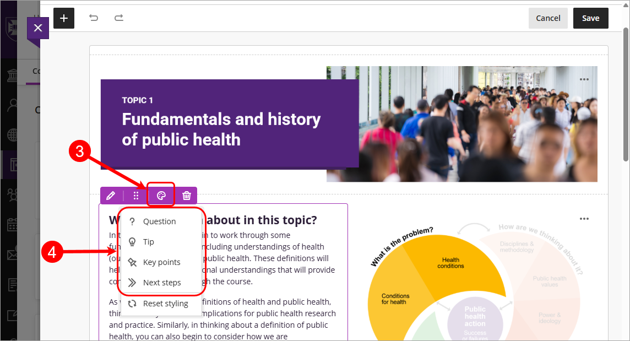Image resolution: width=630 pixels, height=341 pixels.
Task: Click the drag handle dots icon
Action: click(x=136, y=196)
